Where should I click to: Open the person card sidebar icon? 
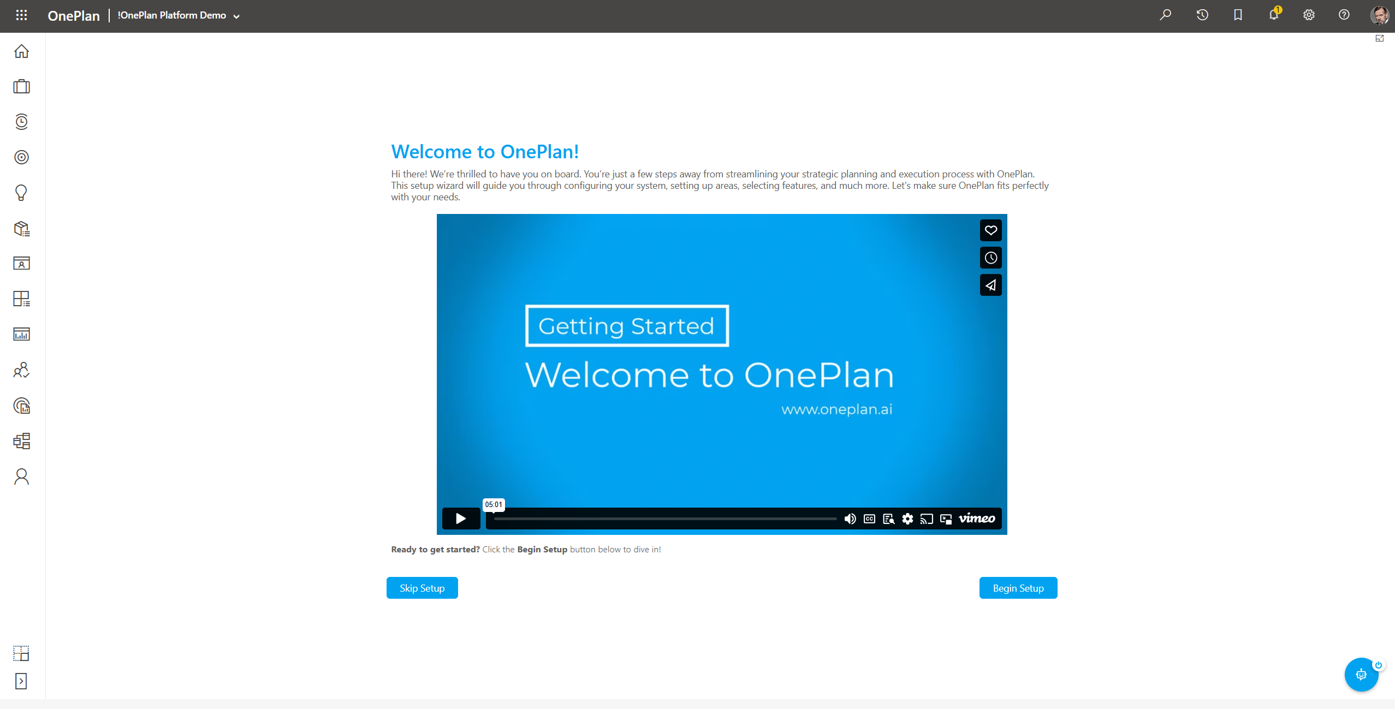coord(21,264)
